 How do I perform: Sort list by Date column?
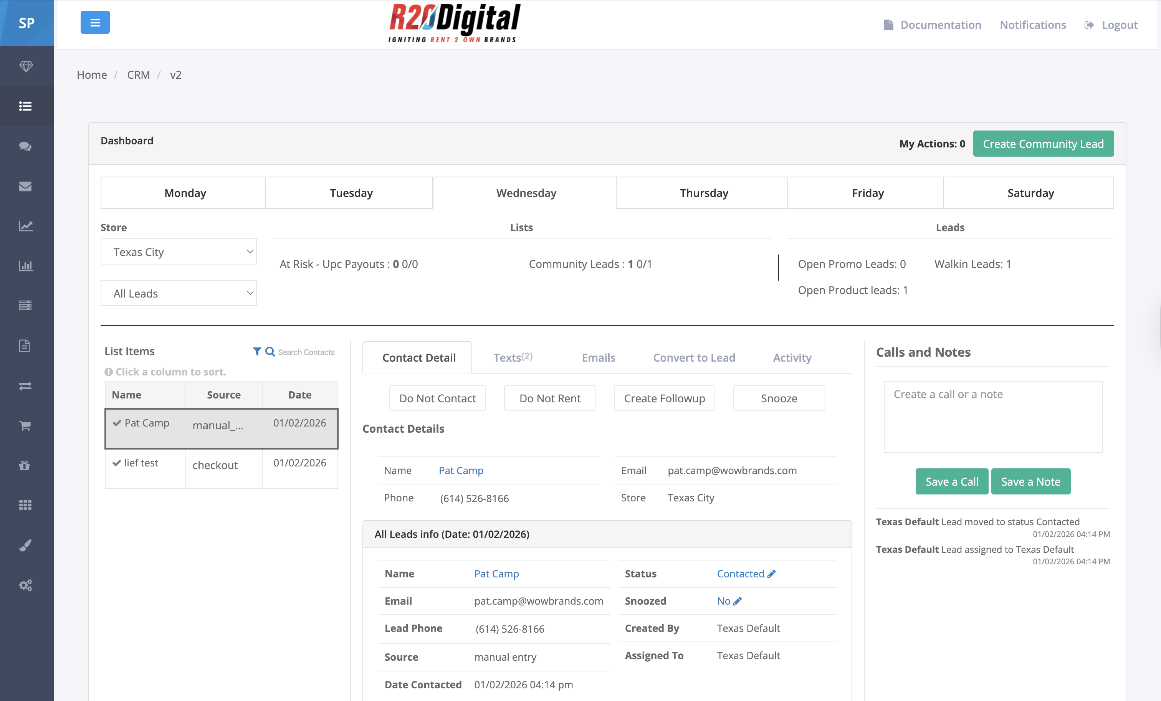coord(300,395)
